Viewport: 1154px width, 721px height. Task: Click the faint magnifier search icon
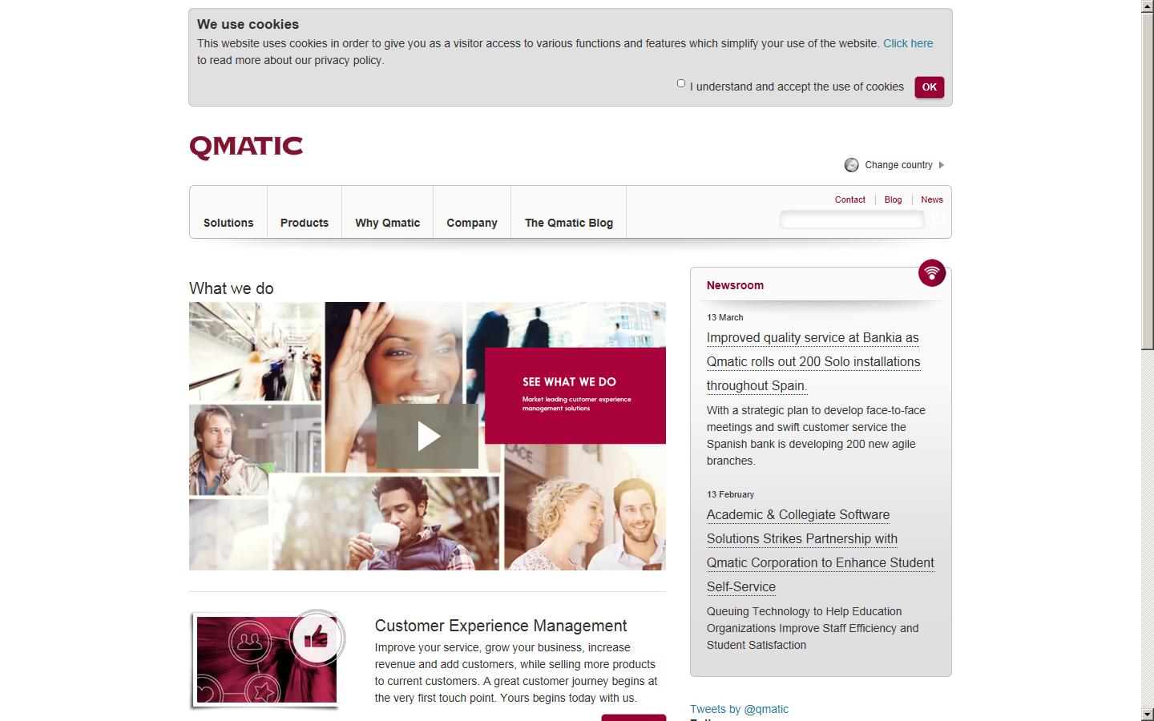(x=938, y=219)
